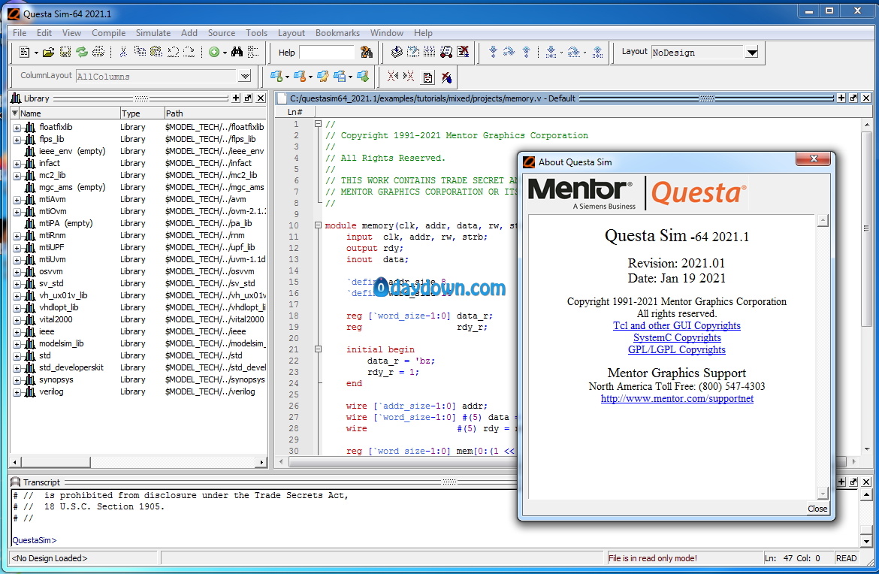Click the source editor vertical scrollbar thumb
This screenshot has height=574, width=879.
tap(867, 228)
